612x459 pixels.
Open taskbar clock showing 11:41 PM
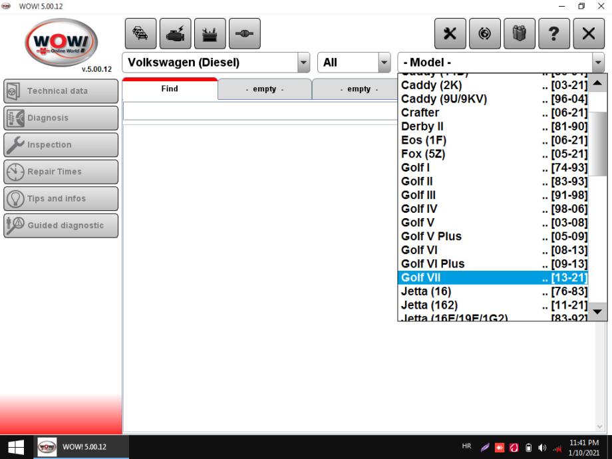(x=584, y=447)
